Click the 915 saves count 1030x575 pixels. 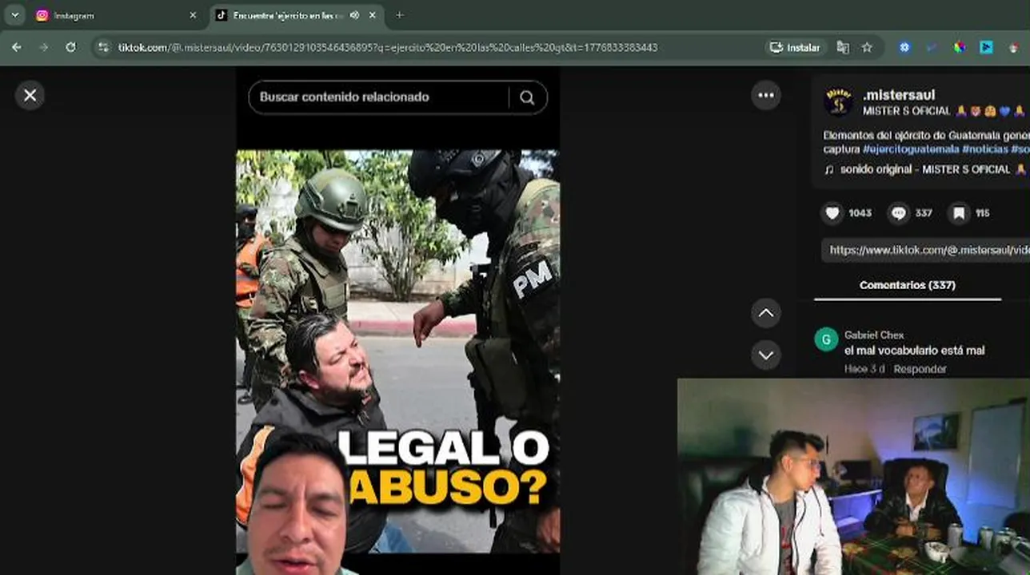(982, 213)
